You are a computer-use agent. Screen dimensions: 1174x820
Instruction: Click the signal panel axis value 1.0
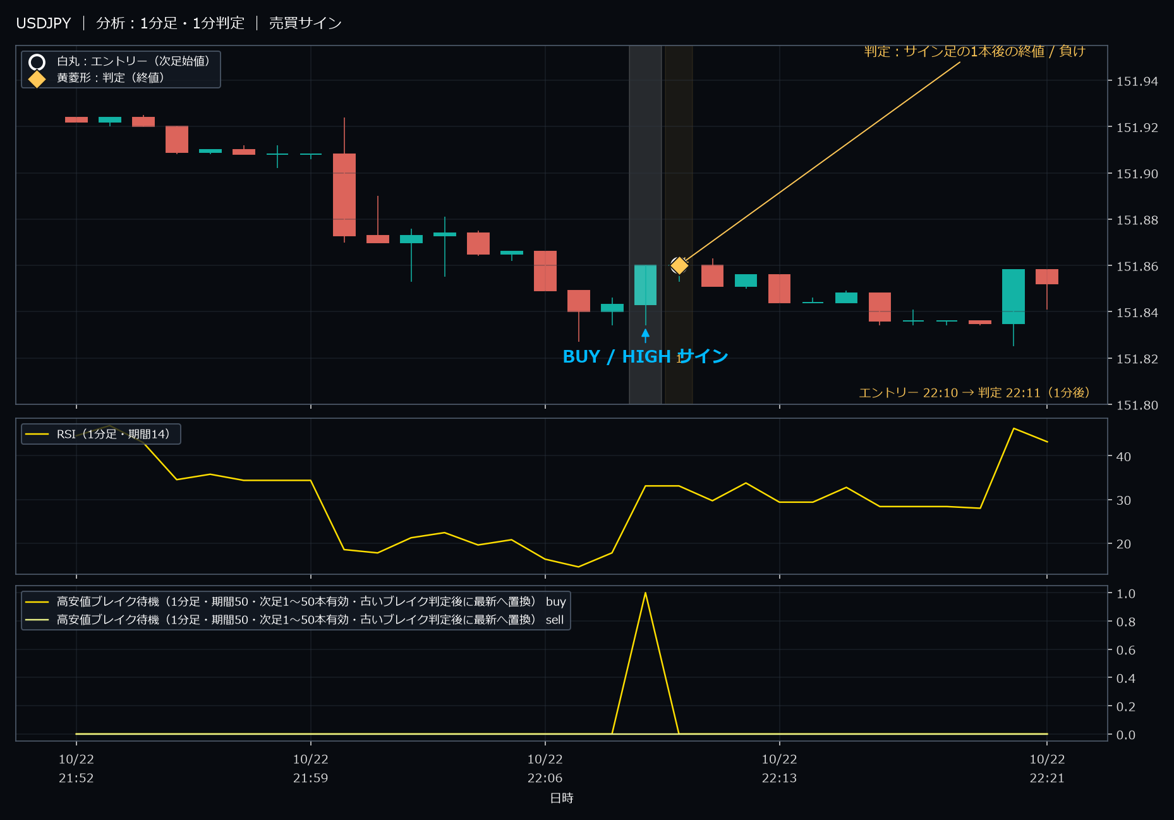[x=1126, y=594]
